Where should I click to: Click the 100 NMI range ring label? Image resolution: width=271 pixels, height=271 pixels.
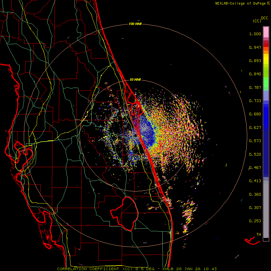click(135, 24)
